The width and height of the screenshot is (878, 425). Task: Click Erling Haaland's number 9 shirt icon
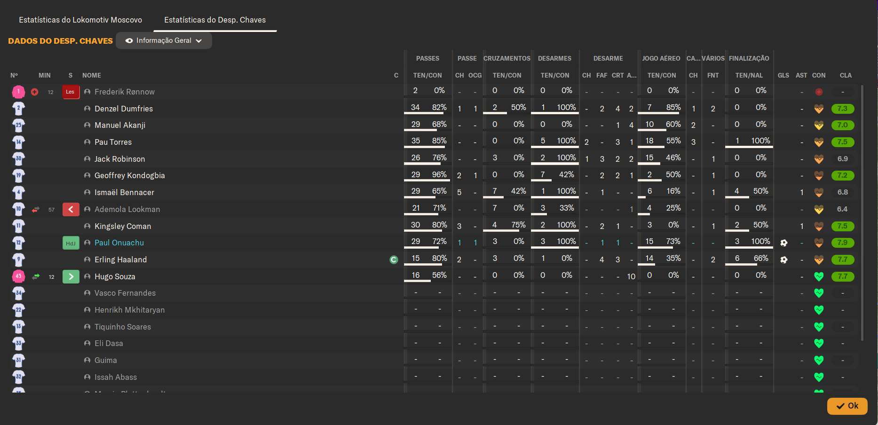[18, 260]
